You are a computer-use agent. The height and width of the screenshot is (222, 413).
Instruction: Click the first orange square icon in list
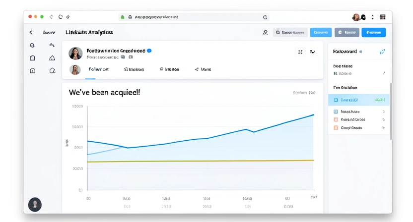pyautogui.click(x=336, y=119)
